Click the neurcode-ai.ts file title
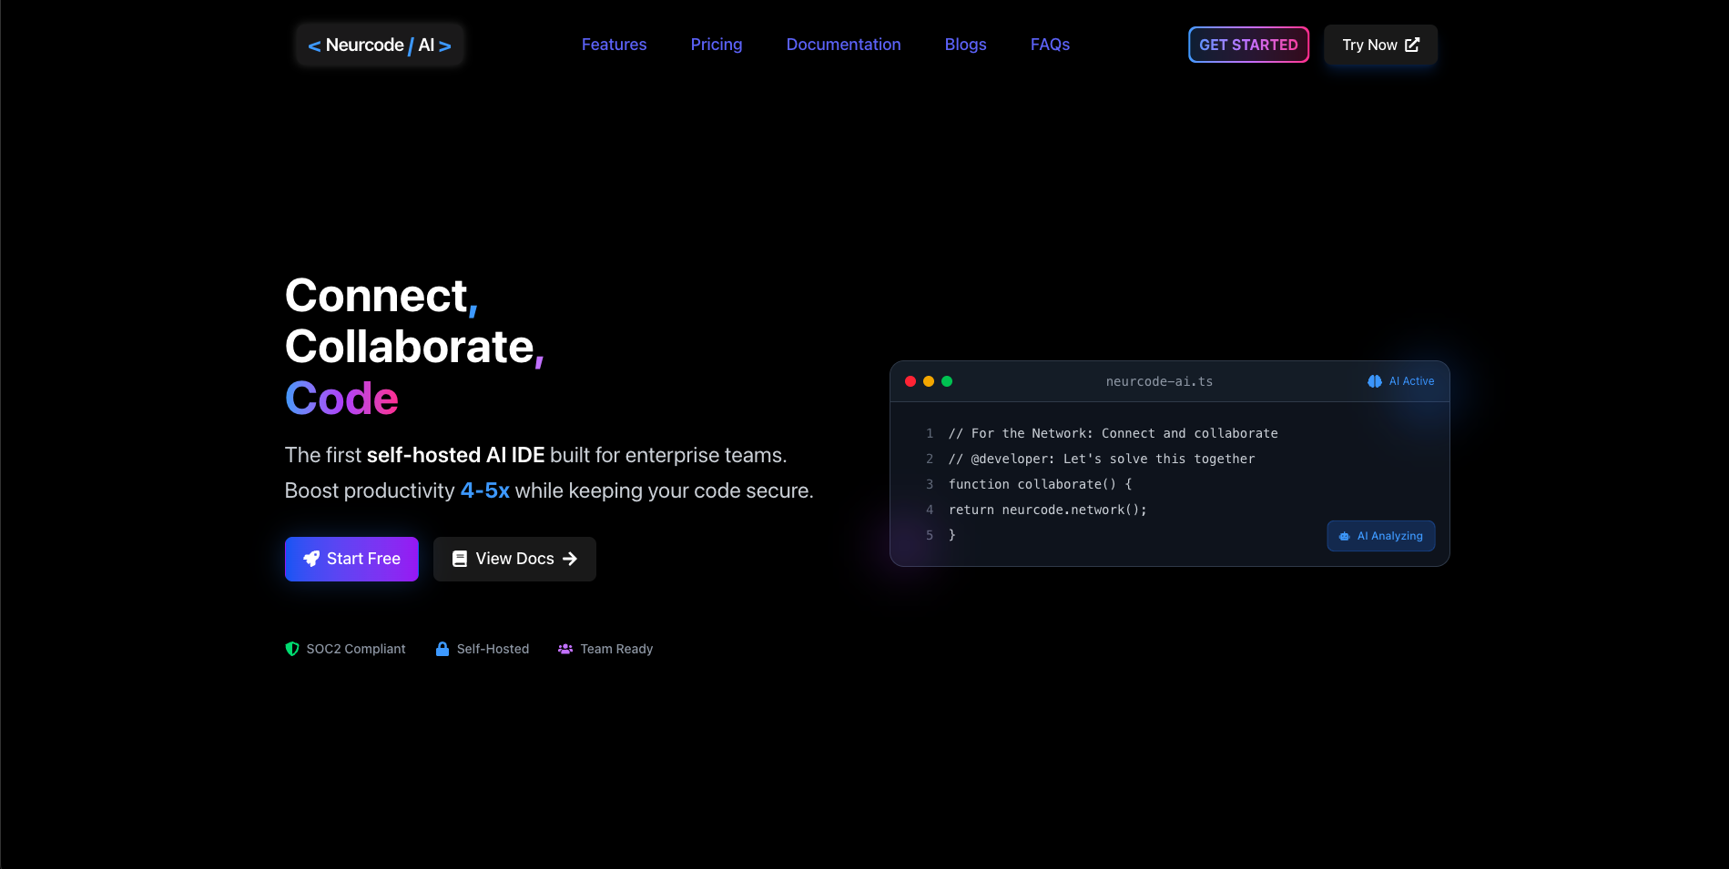This screenshot has width=1729, height=869. click(x=1159, y=381)
